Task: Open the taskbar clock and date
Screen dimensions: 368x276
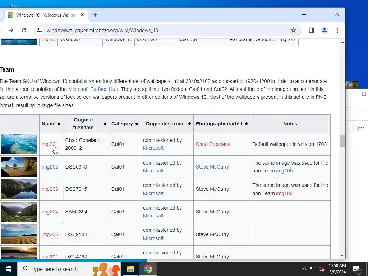Action: pyautogui.click(x=337, y=269)
